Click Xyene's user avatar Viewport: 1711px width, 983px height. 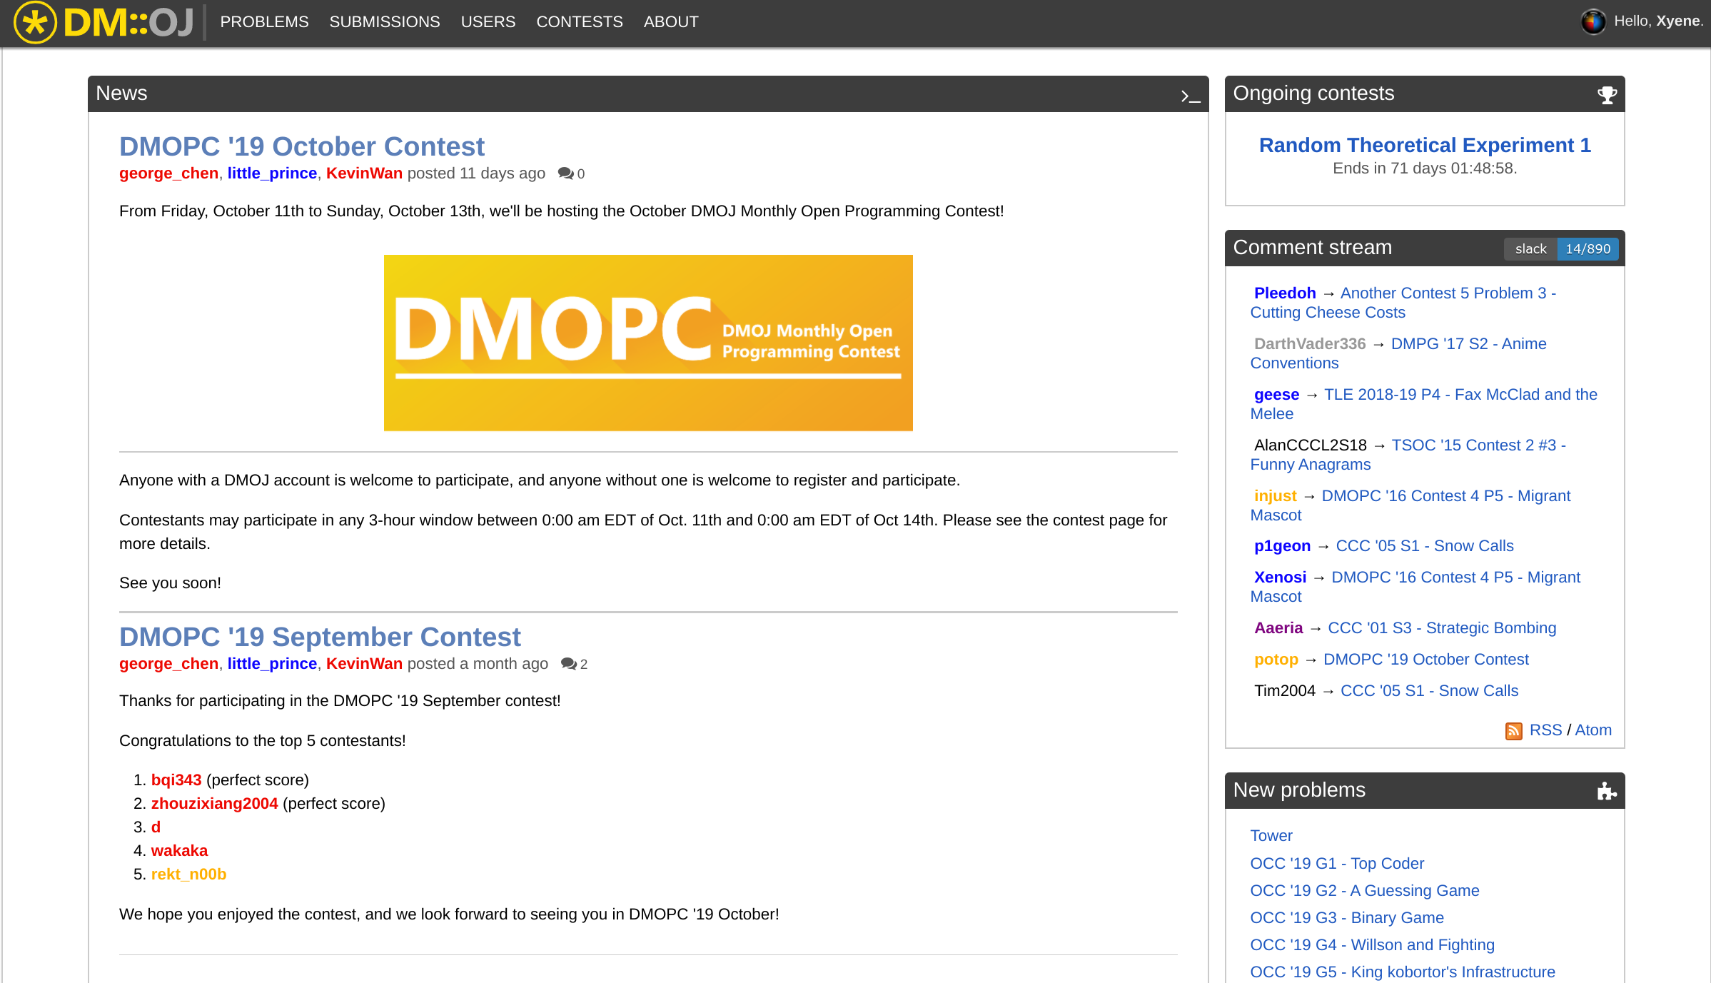1593,21
